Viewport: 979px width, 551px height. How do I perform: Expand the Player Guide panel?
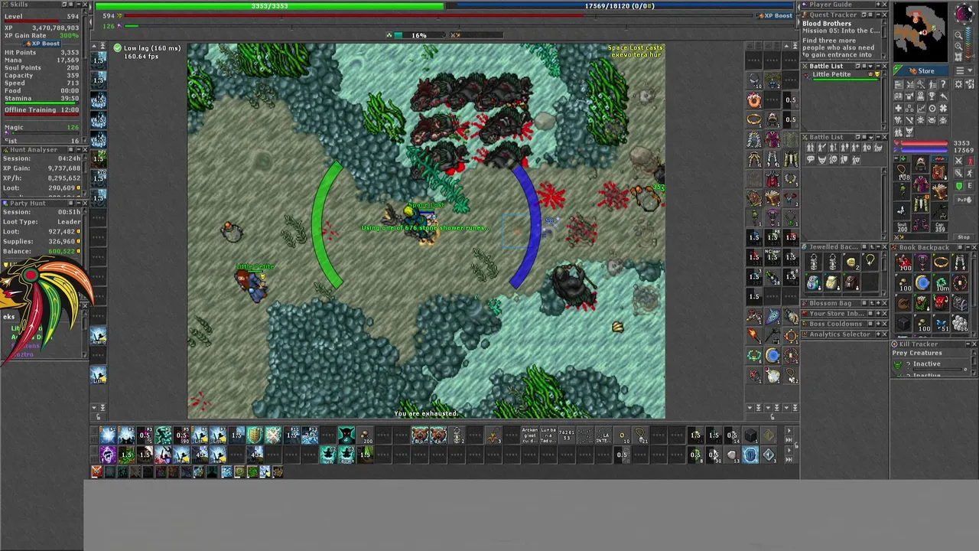tap(878, 5)
